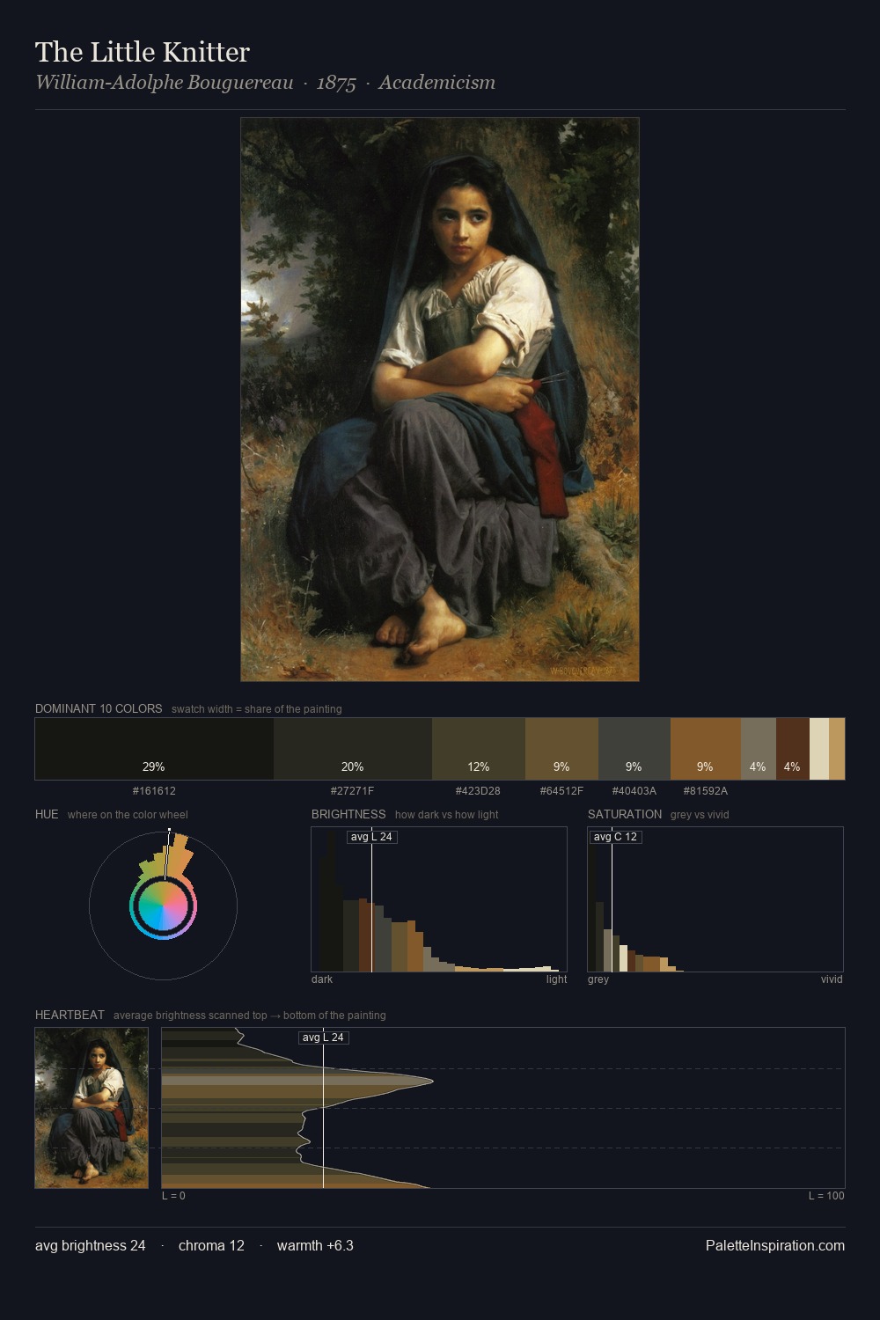The height and width of the screenshot is (1320, 880).
Task: Click the caption 'how dark vs how light'
Action: click(x=447, y=815)
